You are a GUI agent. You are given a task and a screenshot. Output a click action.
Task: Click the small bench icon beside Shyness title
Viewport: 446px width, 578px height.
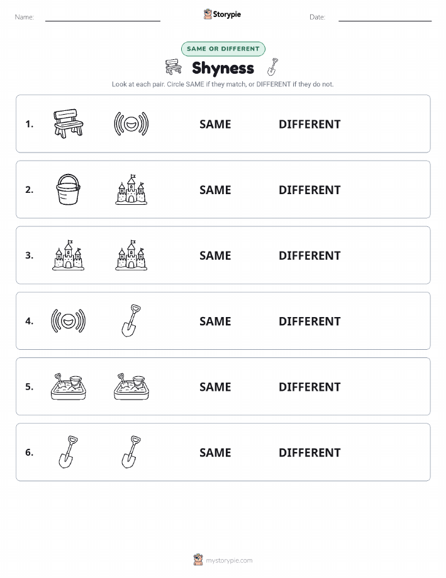174,67
